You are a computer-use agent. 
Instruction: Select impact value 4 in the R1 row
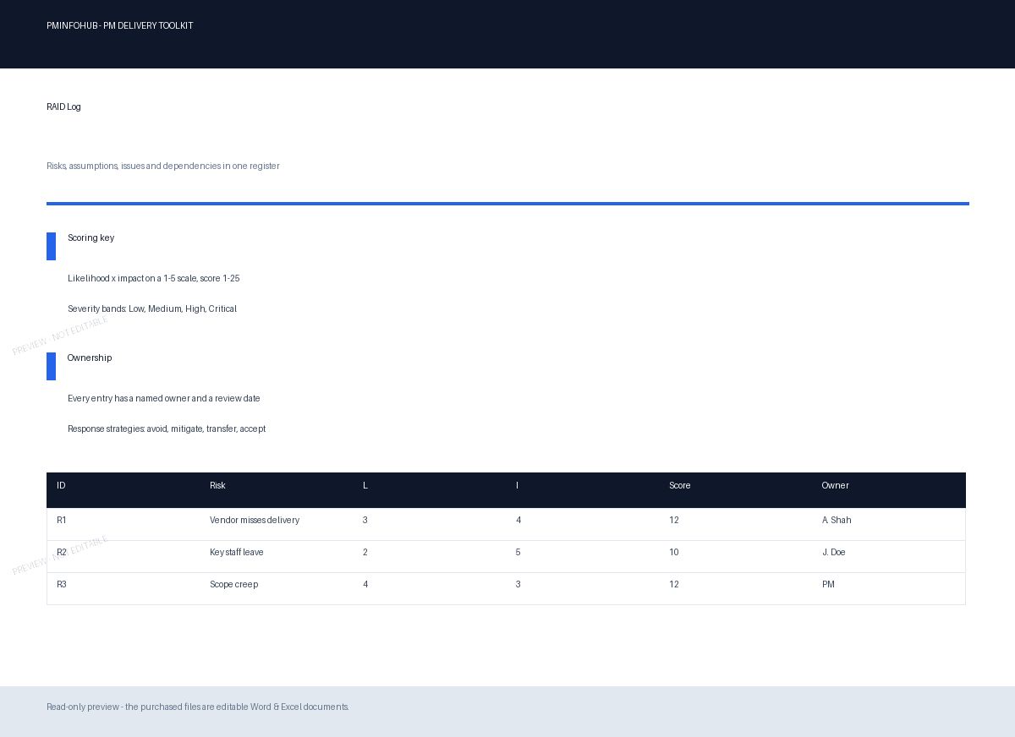tap(518, 520)
